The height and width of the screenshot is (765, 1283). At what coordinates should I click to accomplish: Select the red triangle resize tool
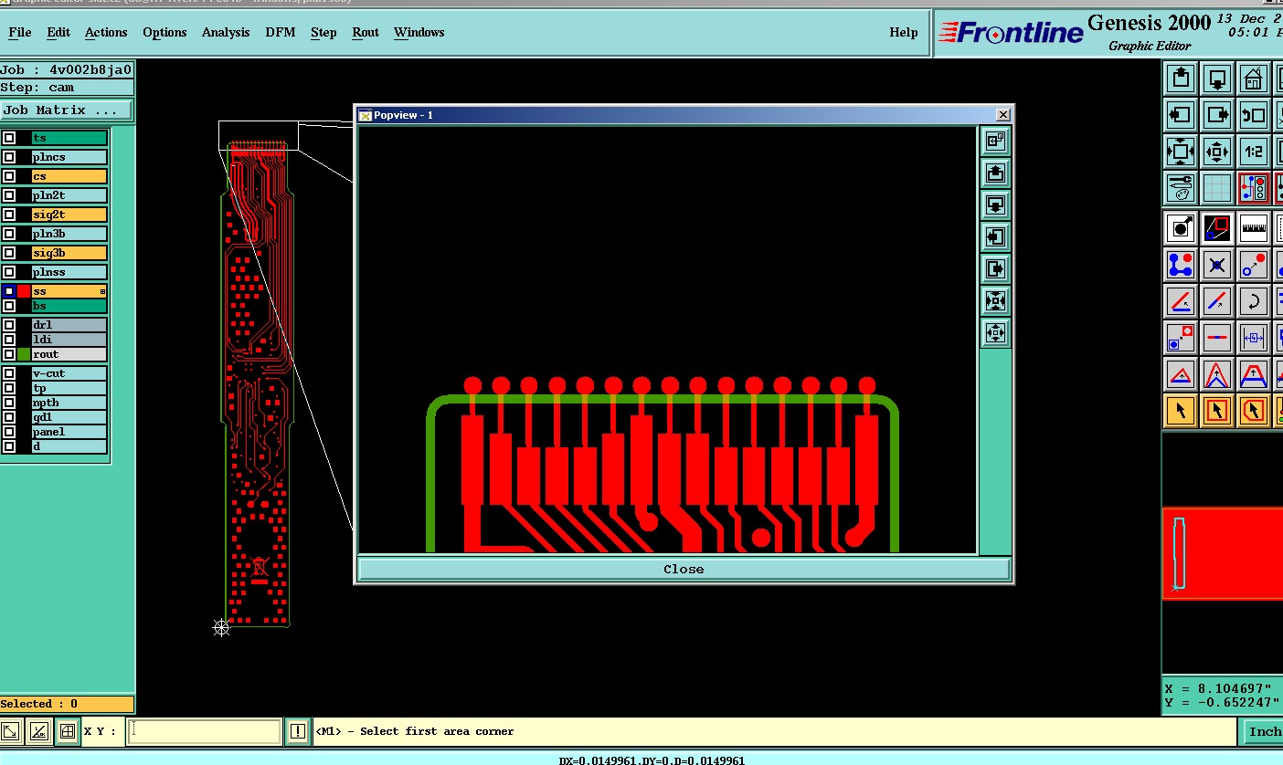(x=1181, y=374)
